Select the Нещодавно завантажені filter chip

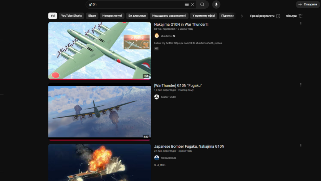coord(169,16)
